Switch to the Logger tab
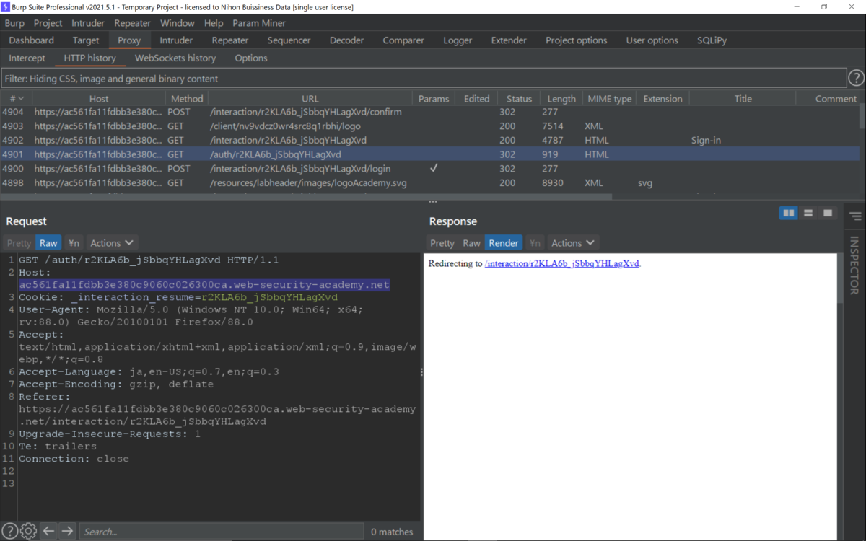The image size is (866, 541). pyautogui.click(x=458, y=40)
